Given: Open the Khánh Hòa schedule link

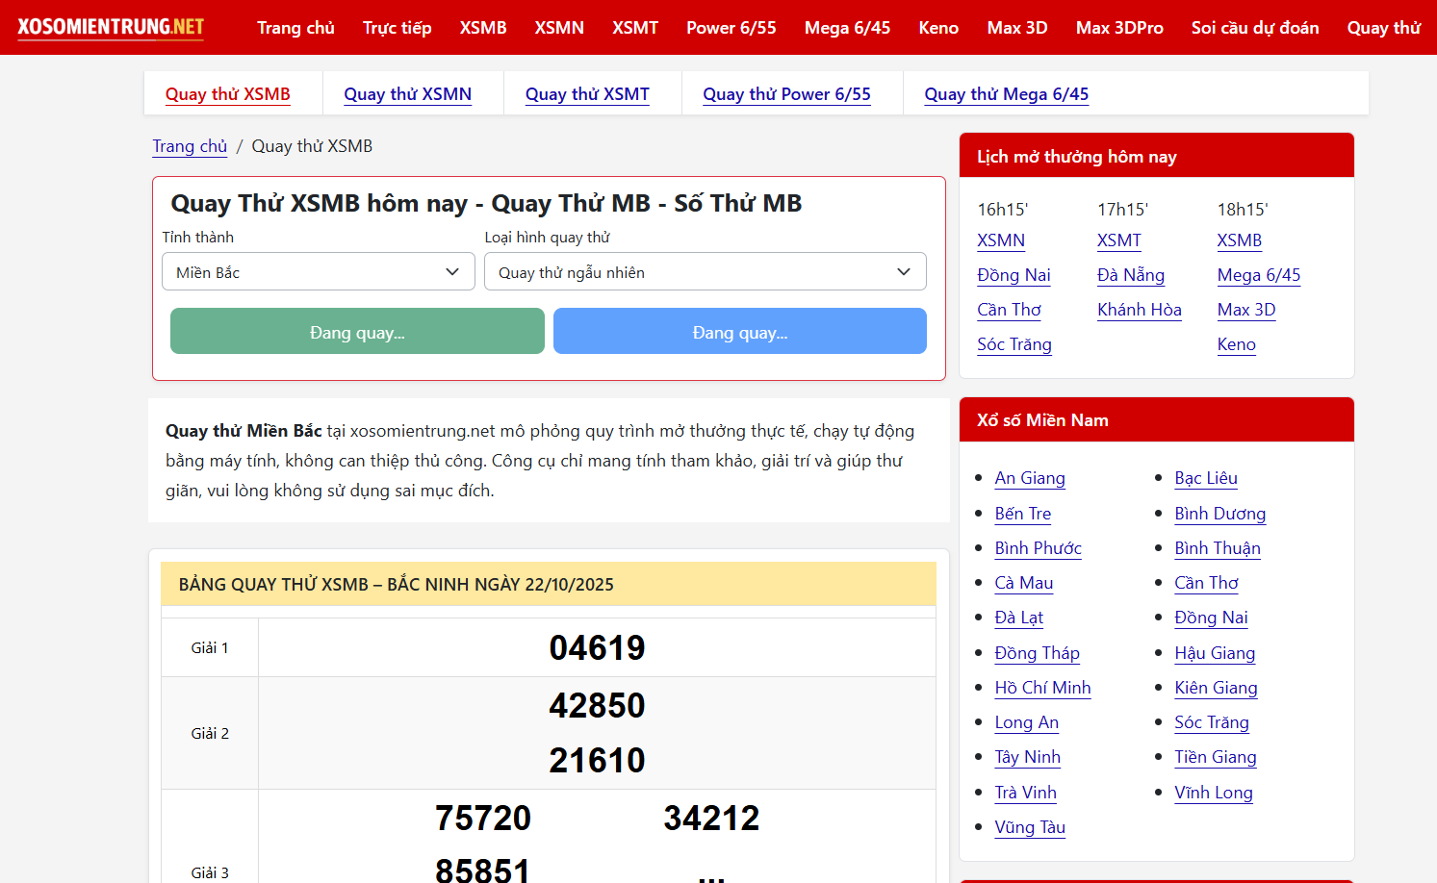Looking at the screenshot, I should pos(1139,310).
